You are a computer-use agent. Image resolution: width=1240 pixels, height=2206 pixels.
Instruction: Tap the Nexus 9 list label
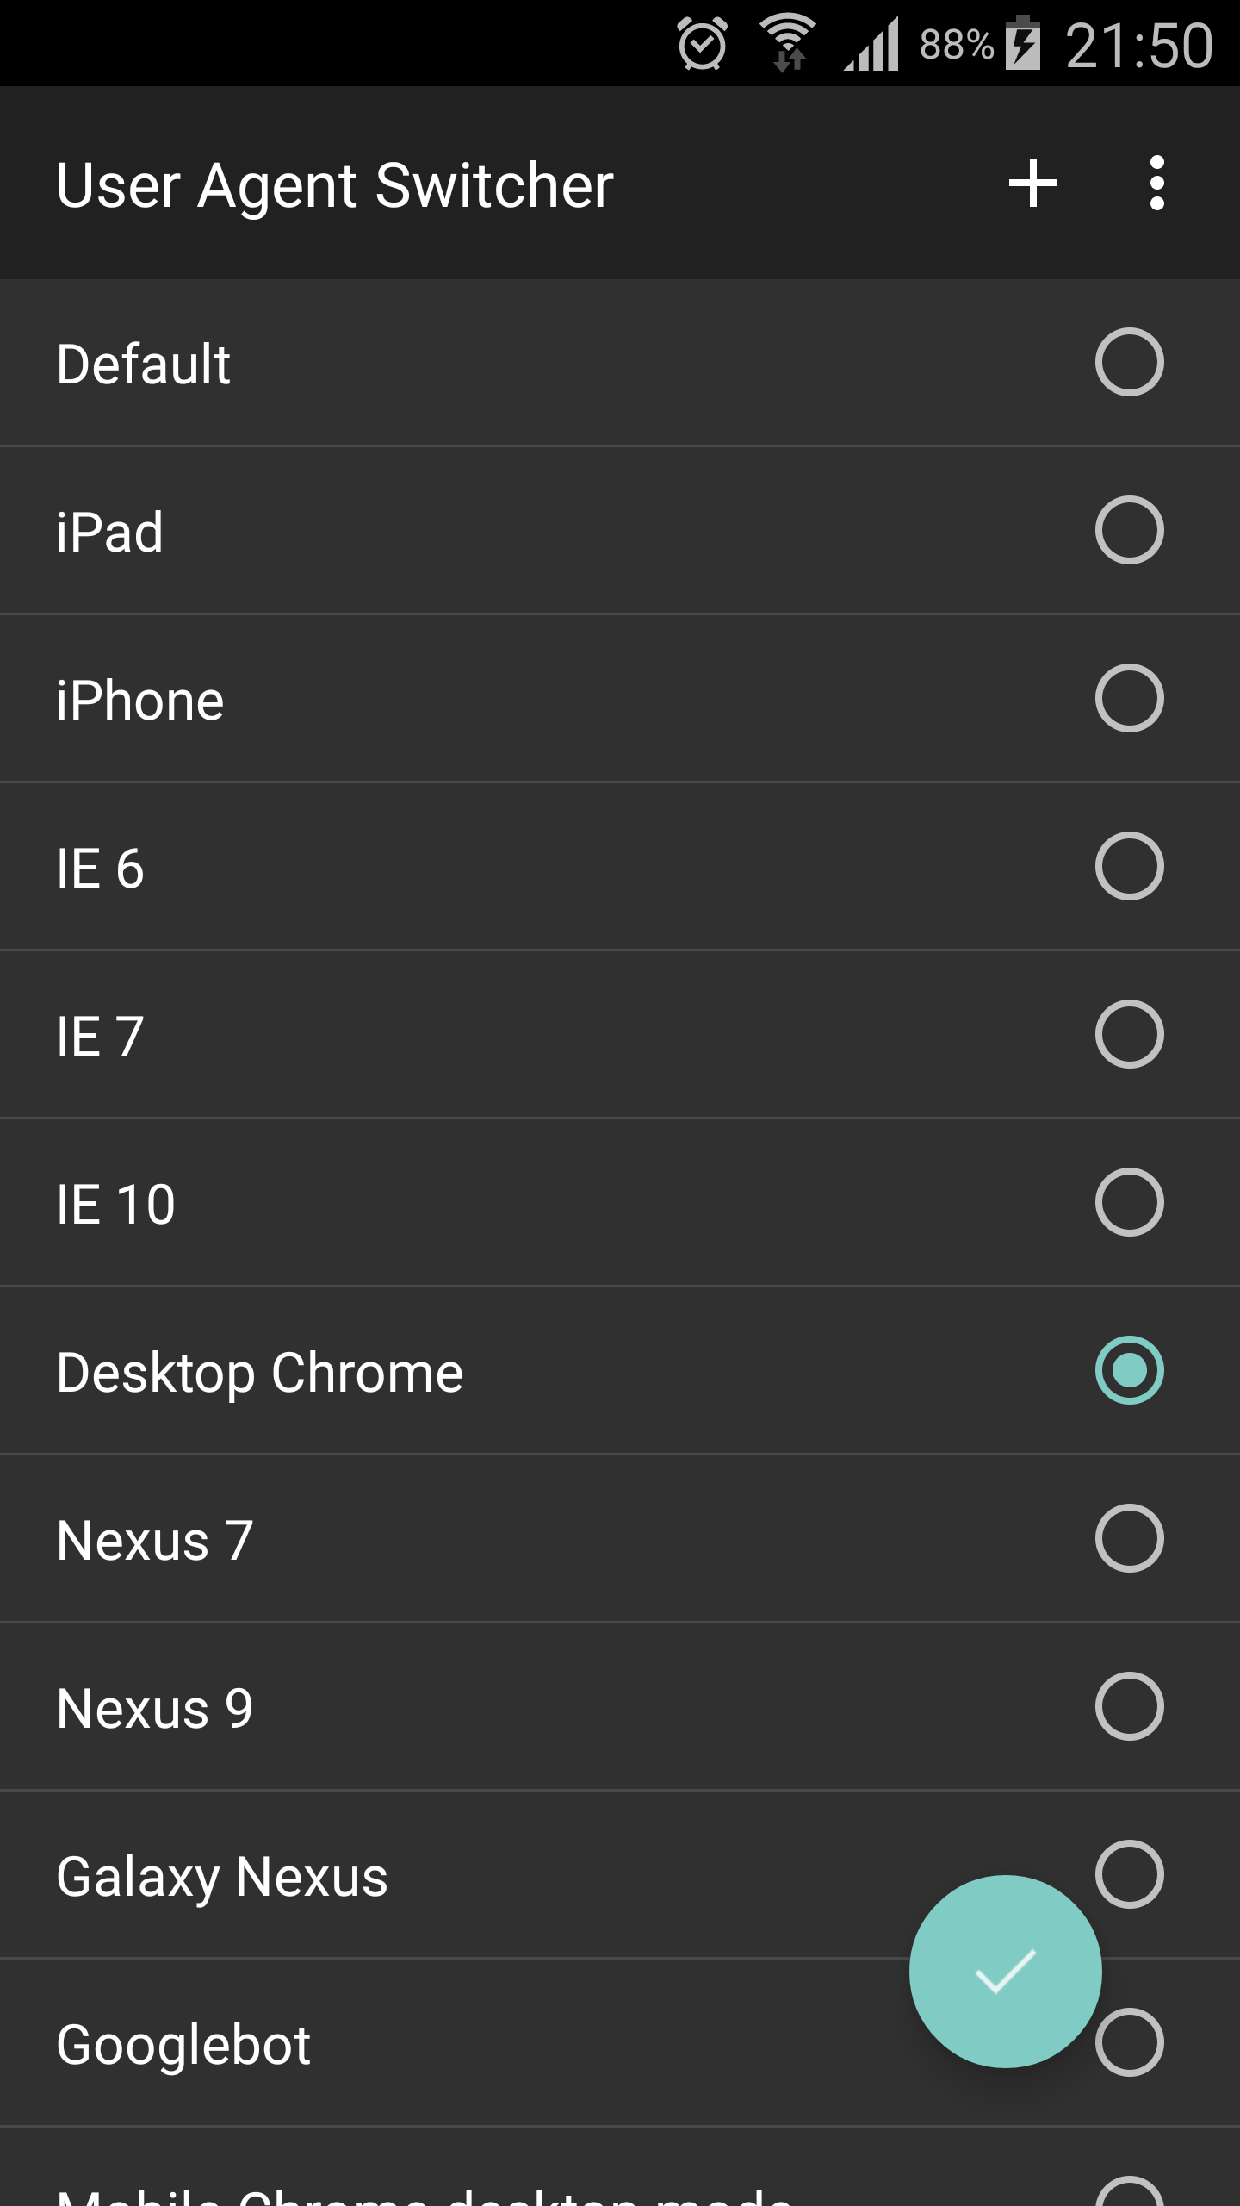(155, 1708)
